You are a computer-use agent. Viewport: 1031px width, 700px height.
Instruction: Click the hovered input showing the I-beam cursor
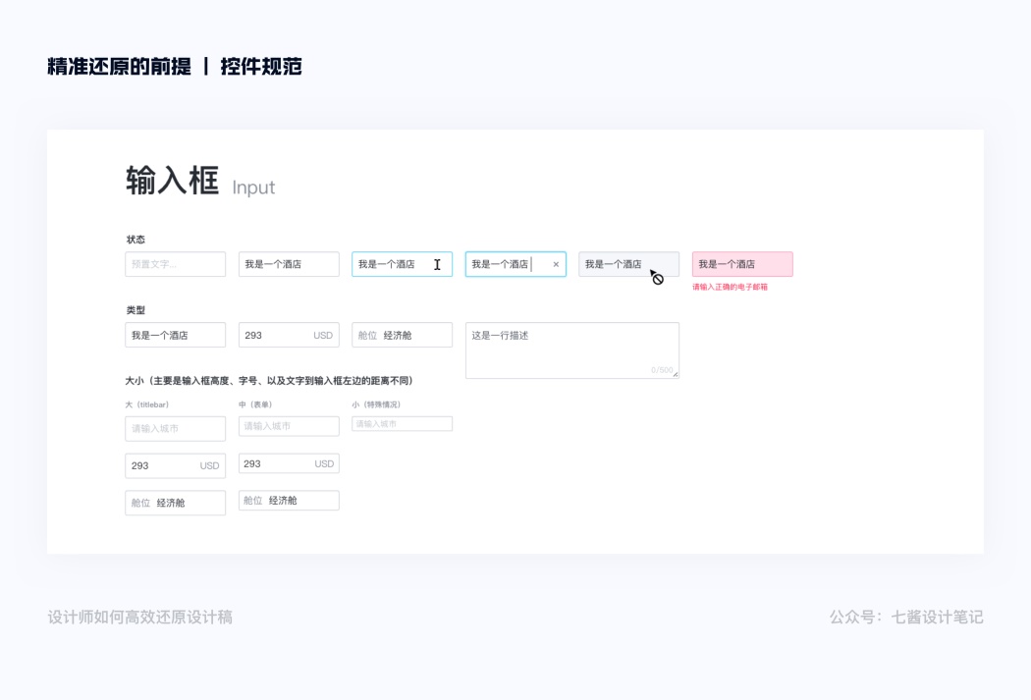402,264
